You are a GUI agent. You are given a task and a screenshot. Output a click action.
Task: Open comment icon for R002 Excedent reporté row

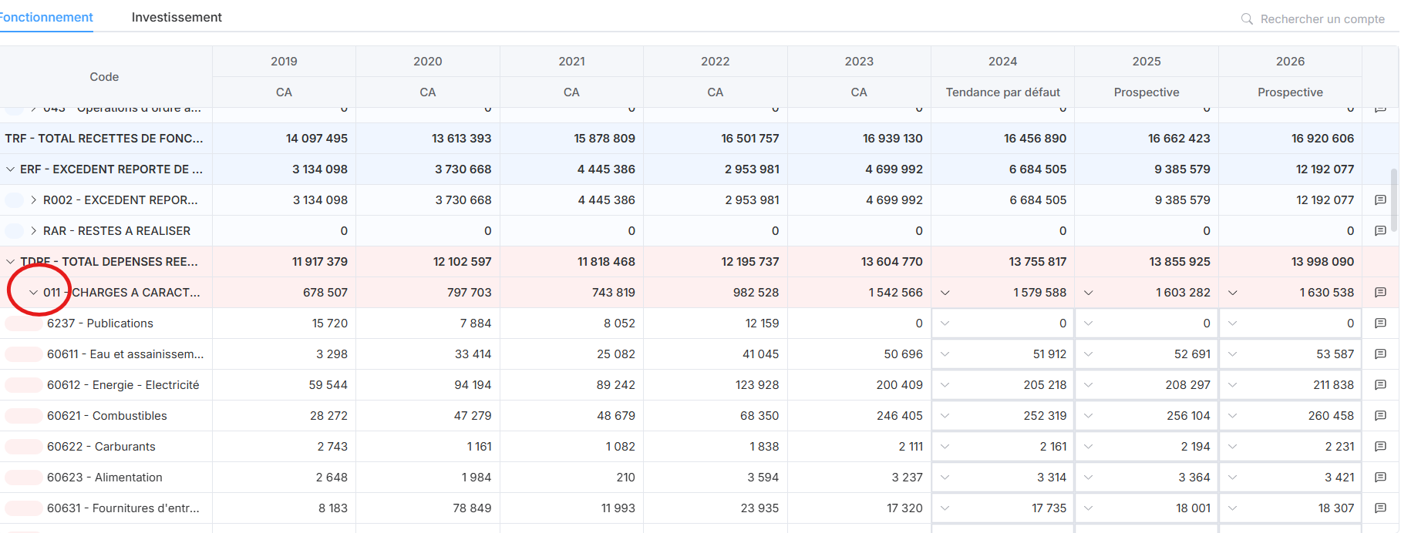click(x=1380, y=200)
